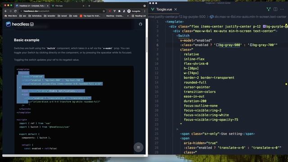Click the 'Use setting' span text
The width and height of the screenshot is (288, 162).
pos(231,134)
